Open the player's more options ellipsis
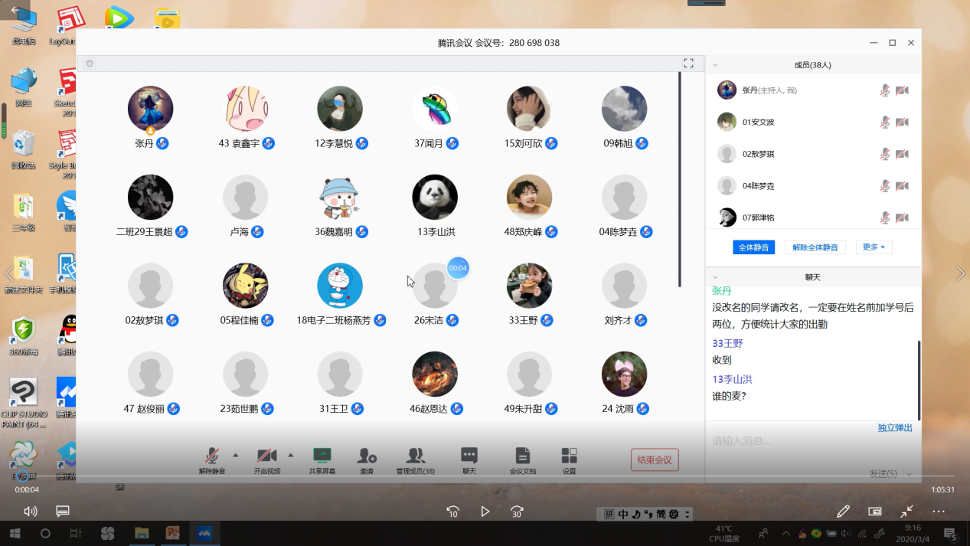Viewport: 970px width, 546px height. coord(939,511)
